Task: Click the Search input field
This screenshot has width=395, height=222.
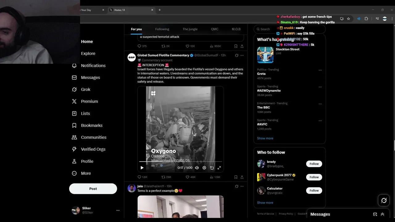Action: 289,29
